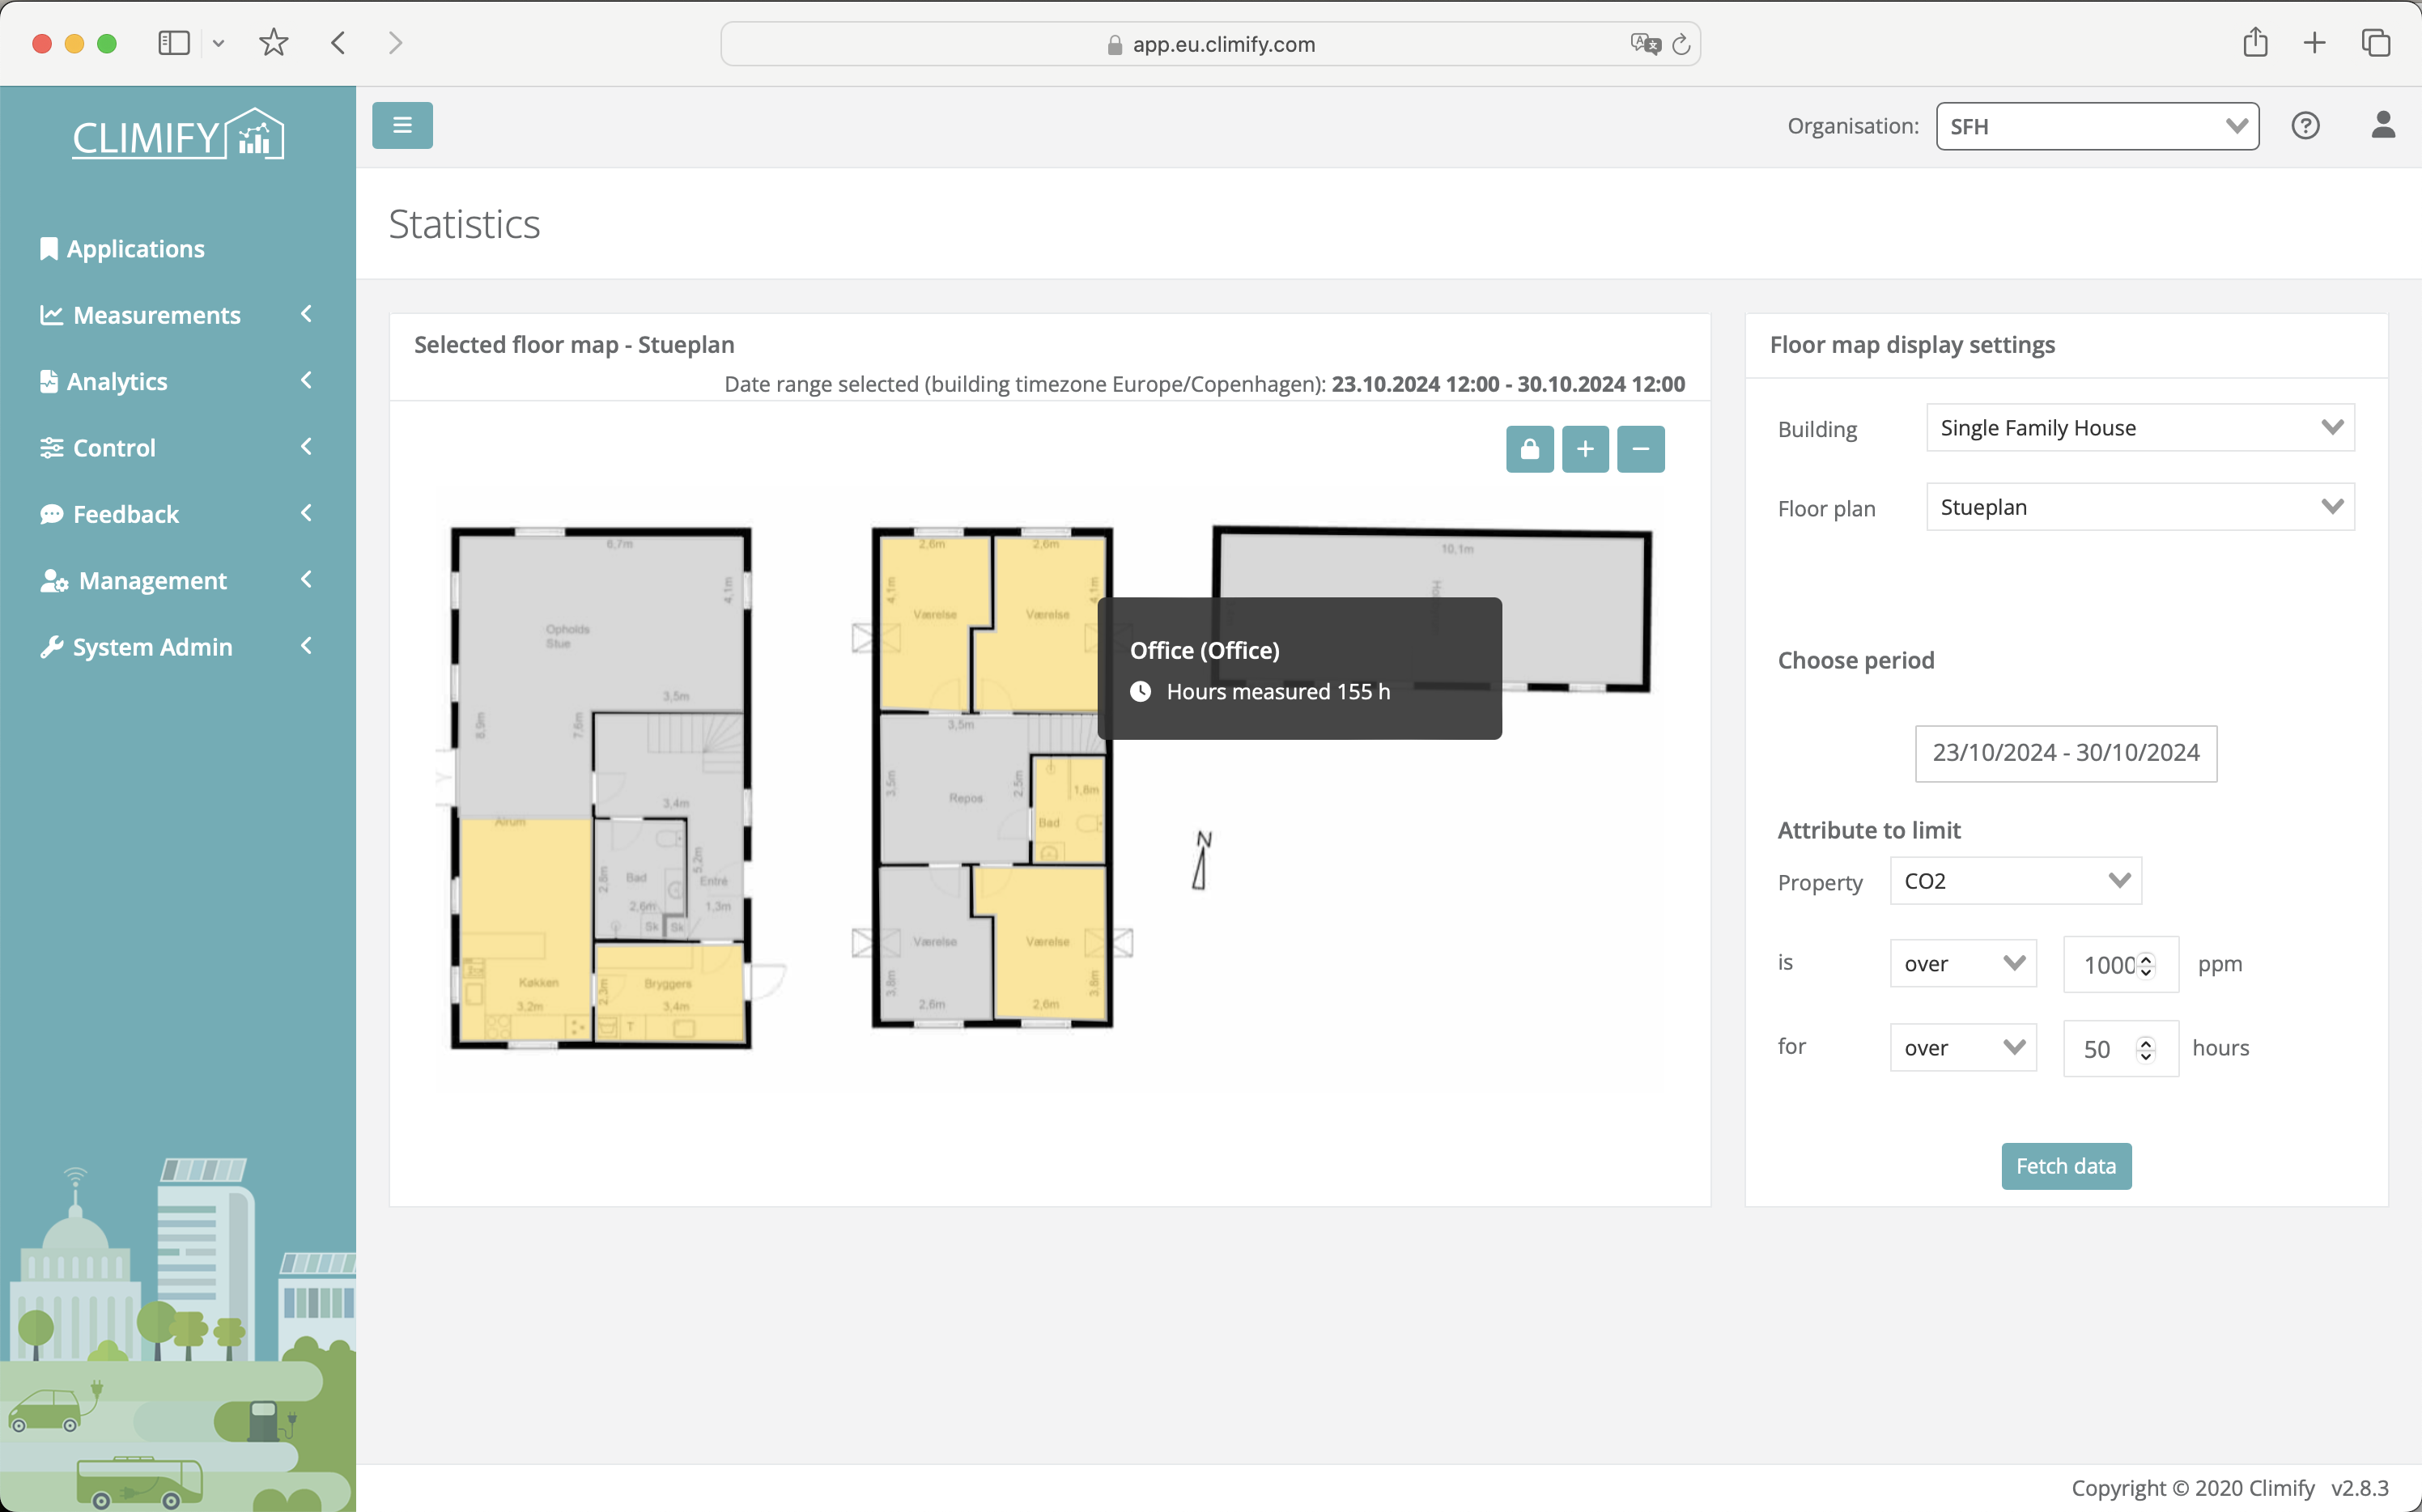Click the user profile icon
This screenshot has width=2422, height=1512.
tap(2382, 124)
